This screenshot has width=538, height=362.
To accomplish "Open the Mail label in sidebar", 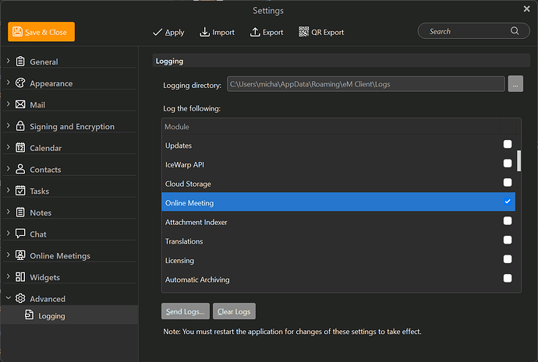I will click(x=37, y=105).
